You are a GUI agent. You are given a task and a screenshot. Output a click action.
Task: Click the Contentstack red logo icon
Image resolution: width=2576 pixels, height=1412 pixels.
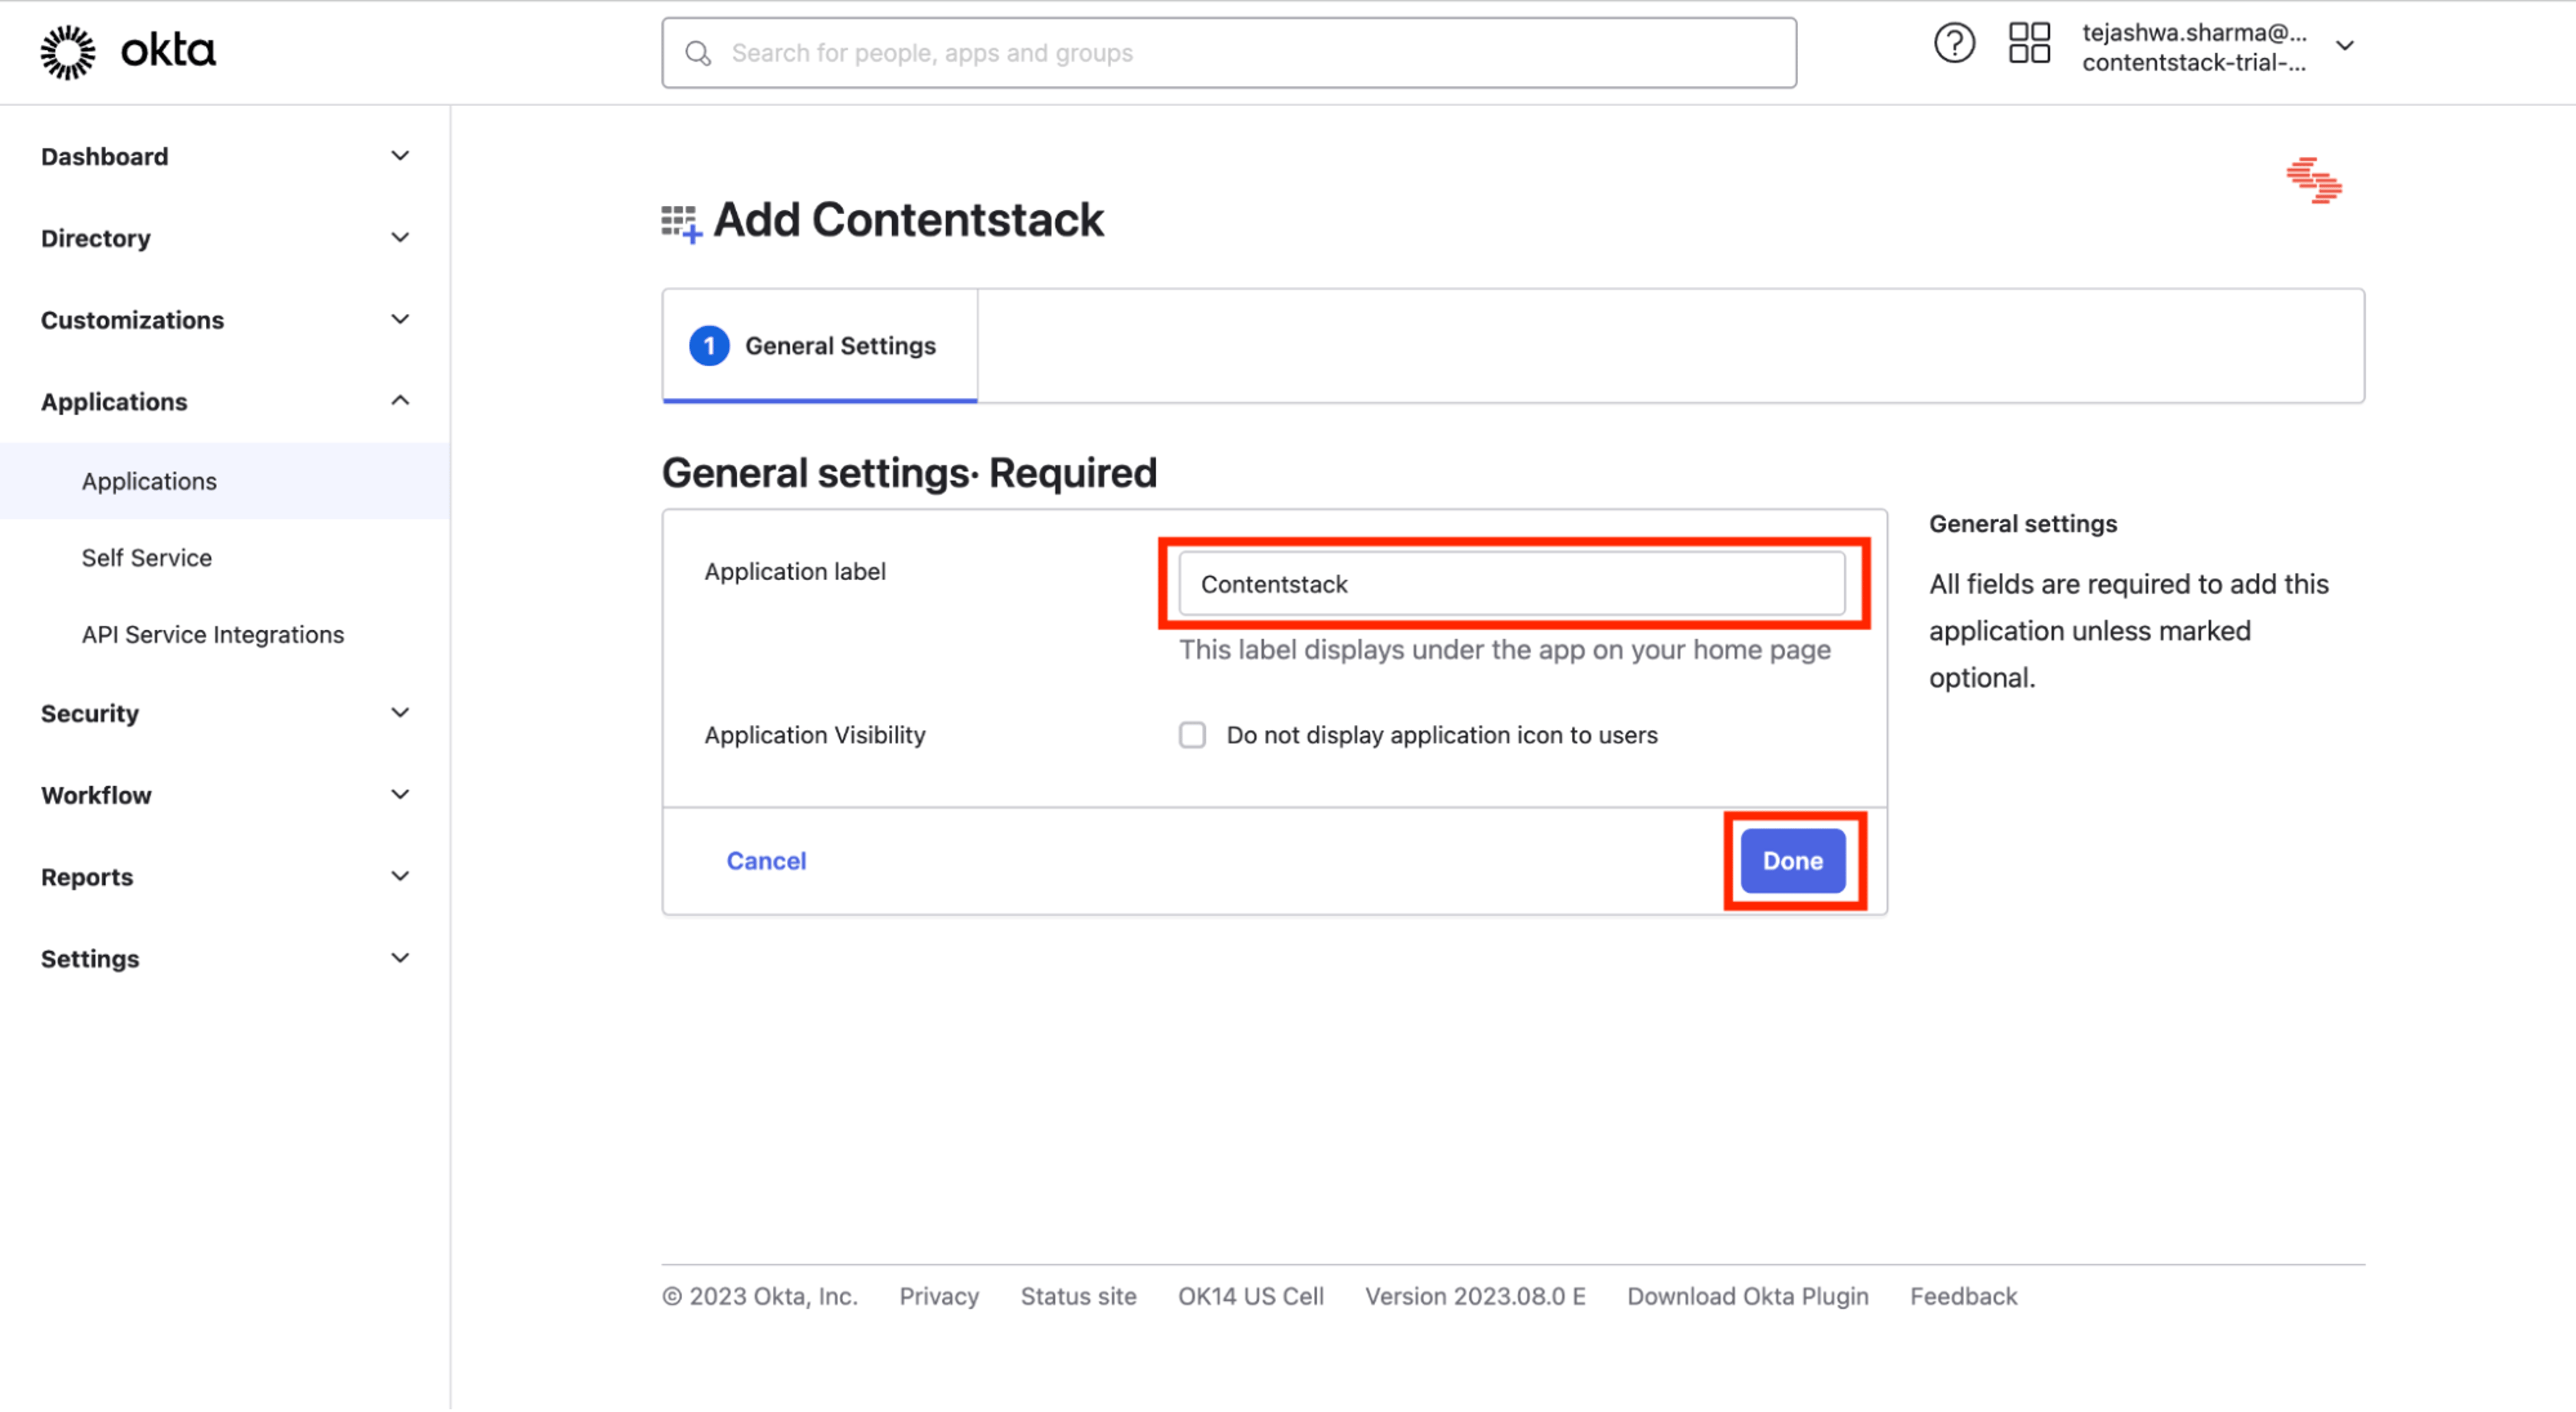[x=2314, y=180]
